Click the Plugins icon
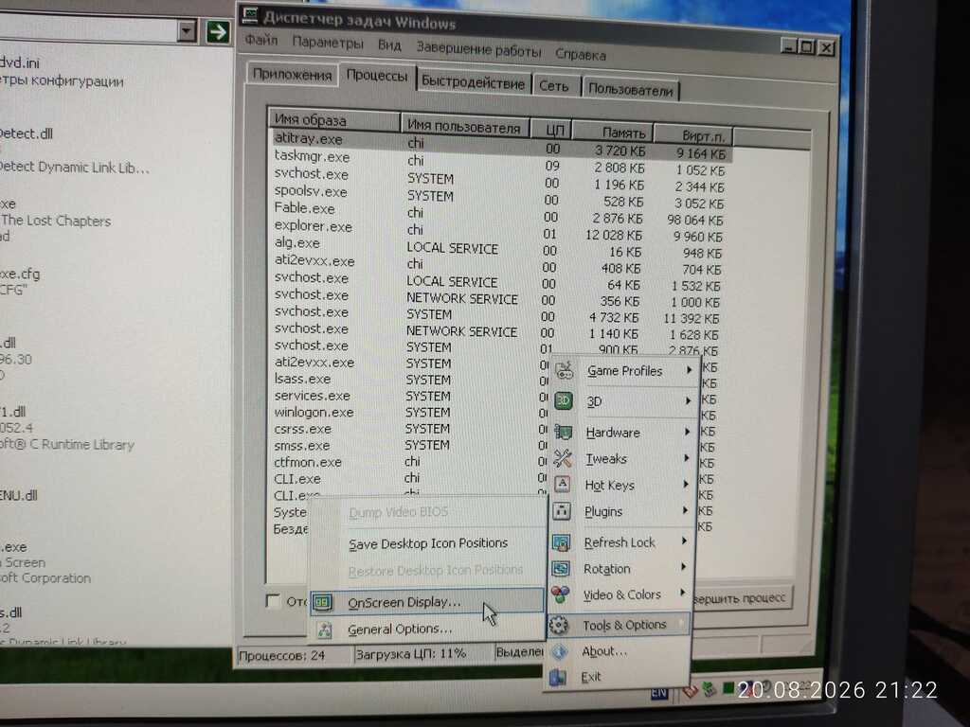Image resolution: width=970 pixels, height=727 pixels. coord(562,511)
